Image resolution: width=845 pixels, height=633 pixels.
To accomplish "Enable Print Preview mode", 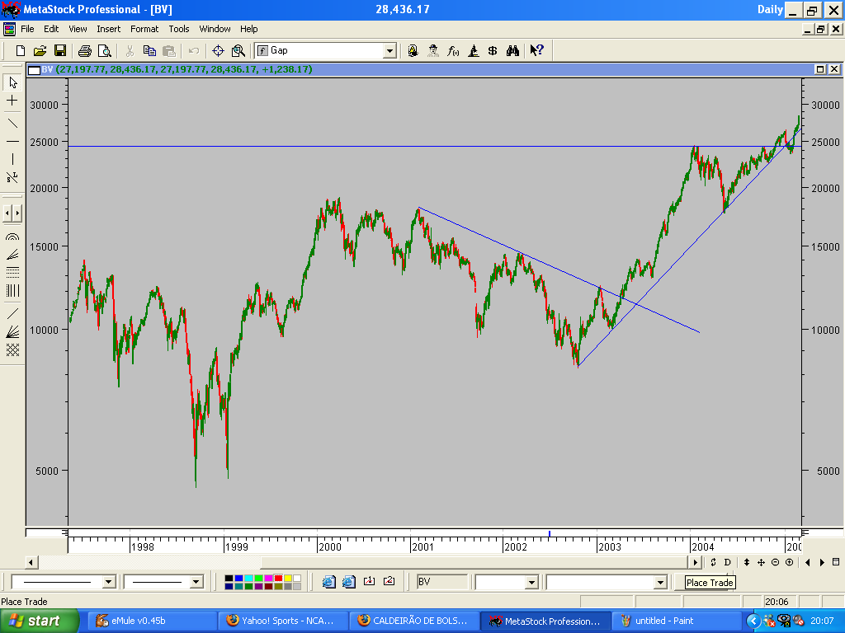I will coord(104,50).
